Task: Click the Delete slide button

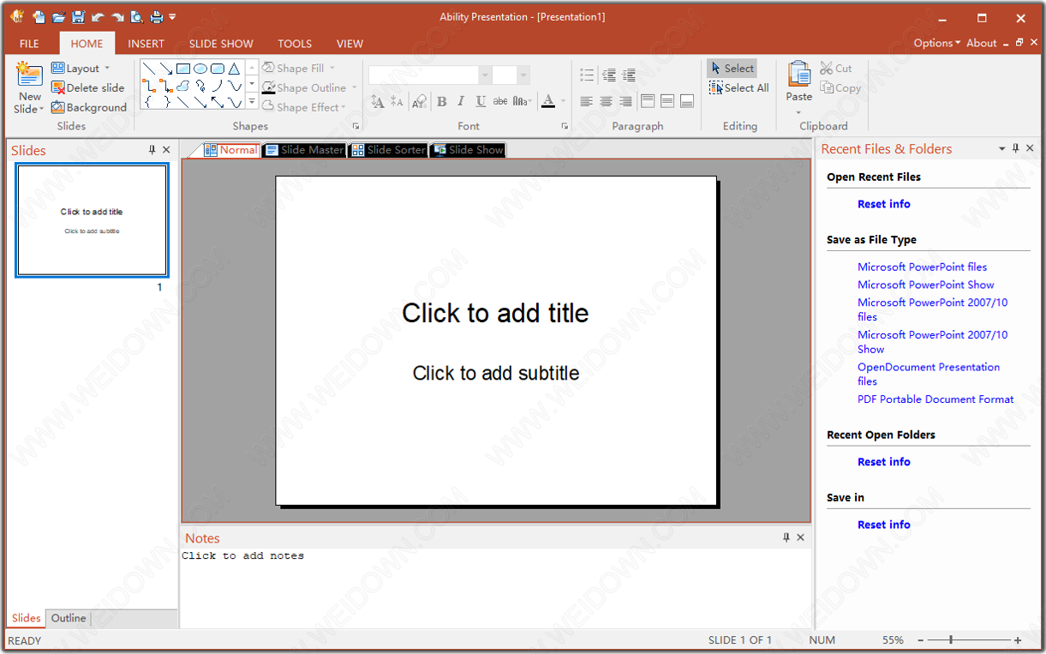Action: pyautogui.click(x=87, y=87)
